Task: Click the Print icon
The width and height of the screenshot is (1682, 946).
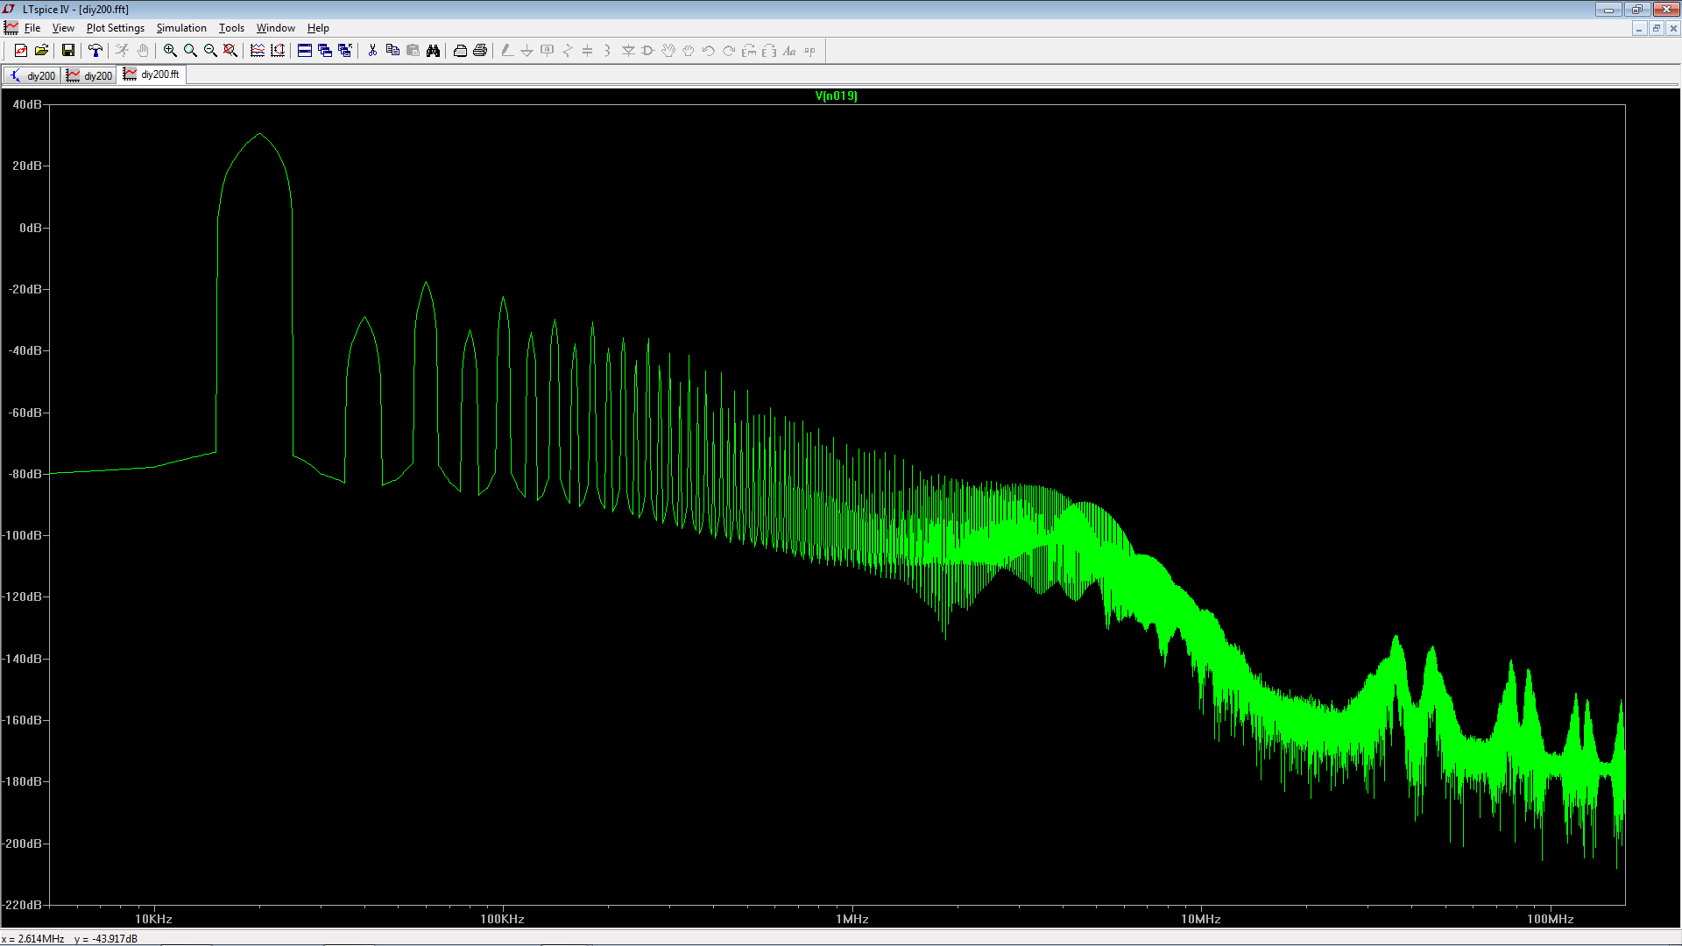Action: (x=480, y=51)
